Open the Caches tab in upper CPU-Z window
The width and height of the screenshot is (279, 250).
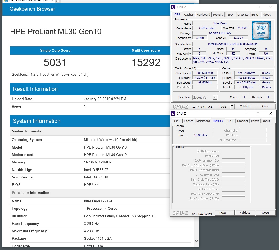coord(189,15)
